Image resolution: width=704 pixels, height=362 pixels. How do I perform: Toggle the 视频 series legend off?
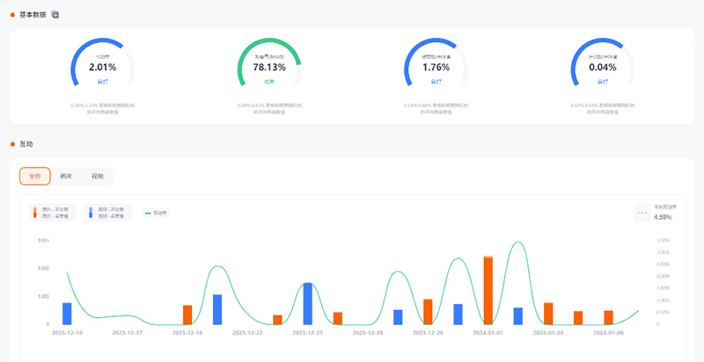coord(109,212)
